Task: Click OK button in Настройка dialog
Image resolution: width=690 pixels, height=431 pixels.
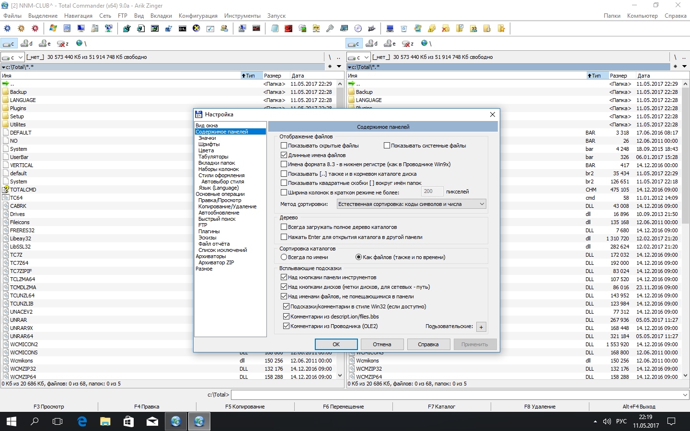Action: click(336, 344)
